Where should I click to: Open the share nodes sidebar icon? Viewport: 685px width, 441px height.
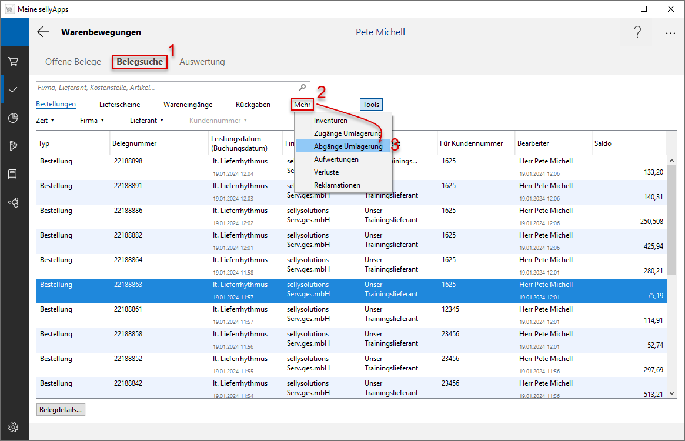(14, 202)
